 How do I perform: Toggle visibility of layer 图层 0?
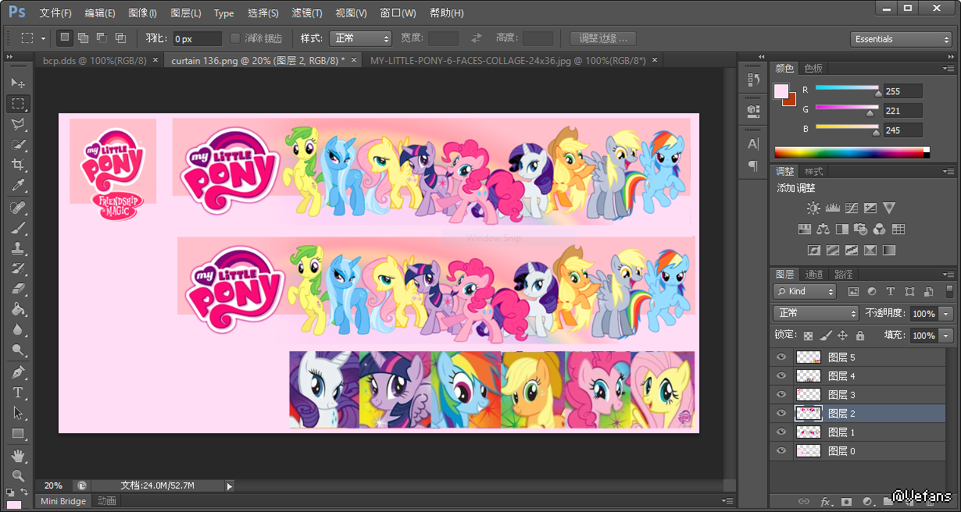pos(780,450)
